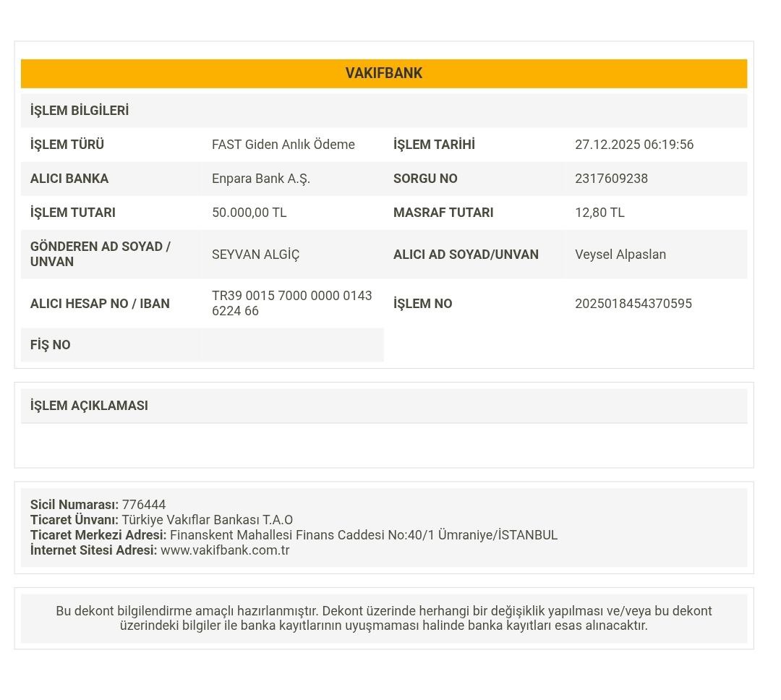
Task: Click the İŞLEM TUTARI label
Action: (73, 213)
